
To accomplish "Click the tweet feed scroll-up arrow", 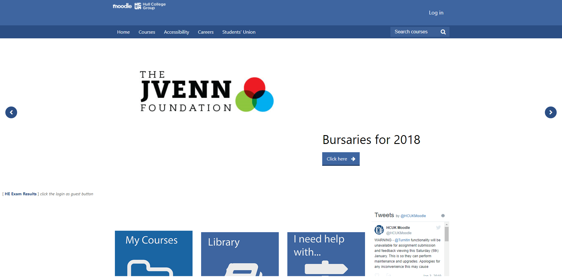I will (447, 224).
